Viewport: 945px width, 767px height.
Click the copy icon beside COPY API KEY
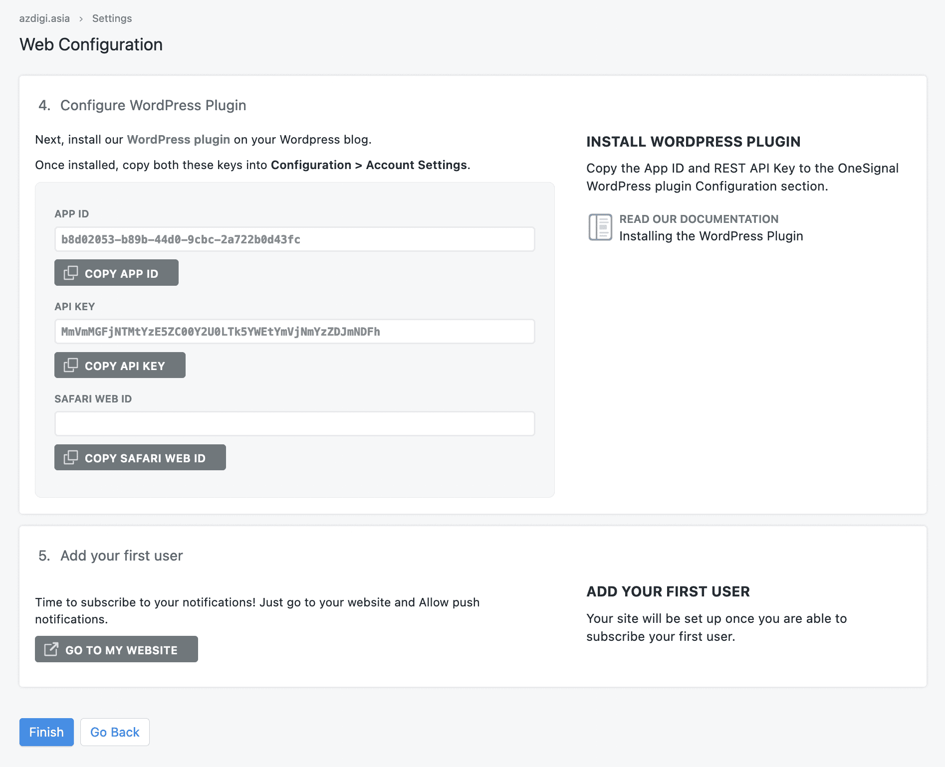pyautogui.click(x=71, y=365)
